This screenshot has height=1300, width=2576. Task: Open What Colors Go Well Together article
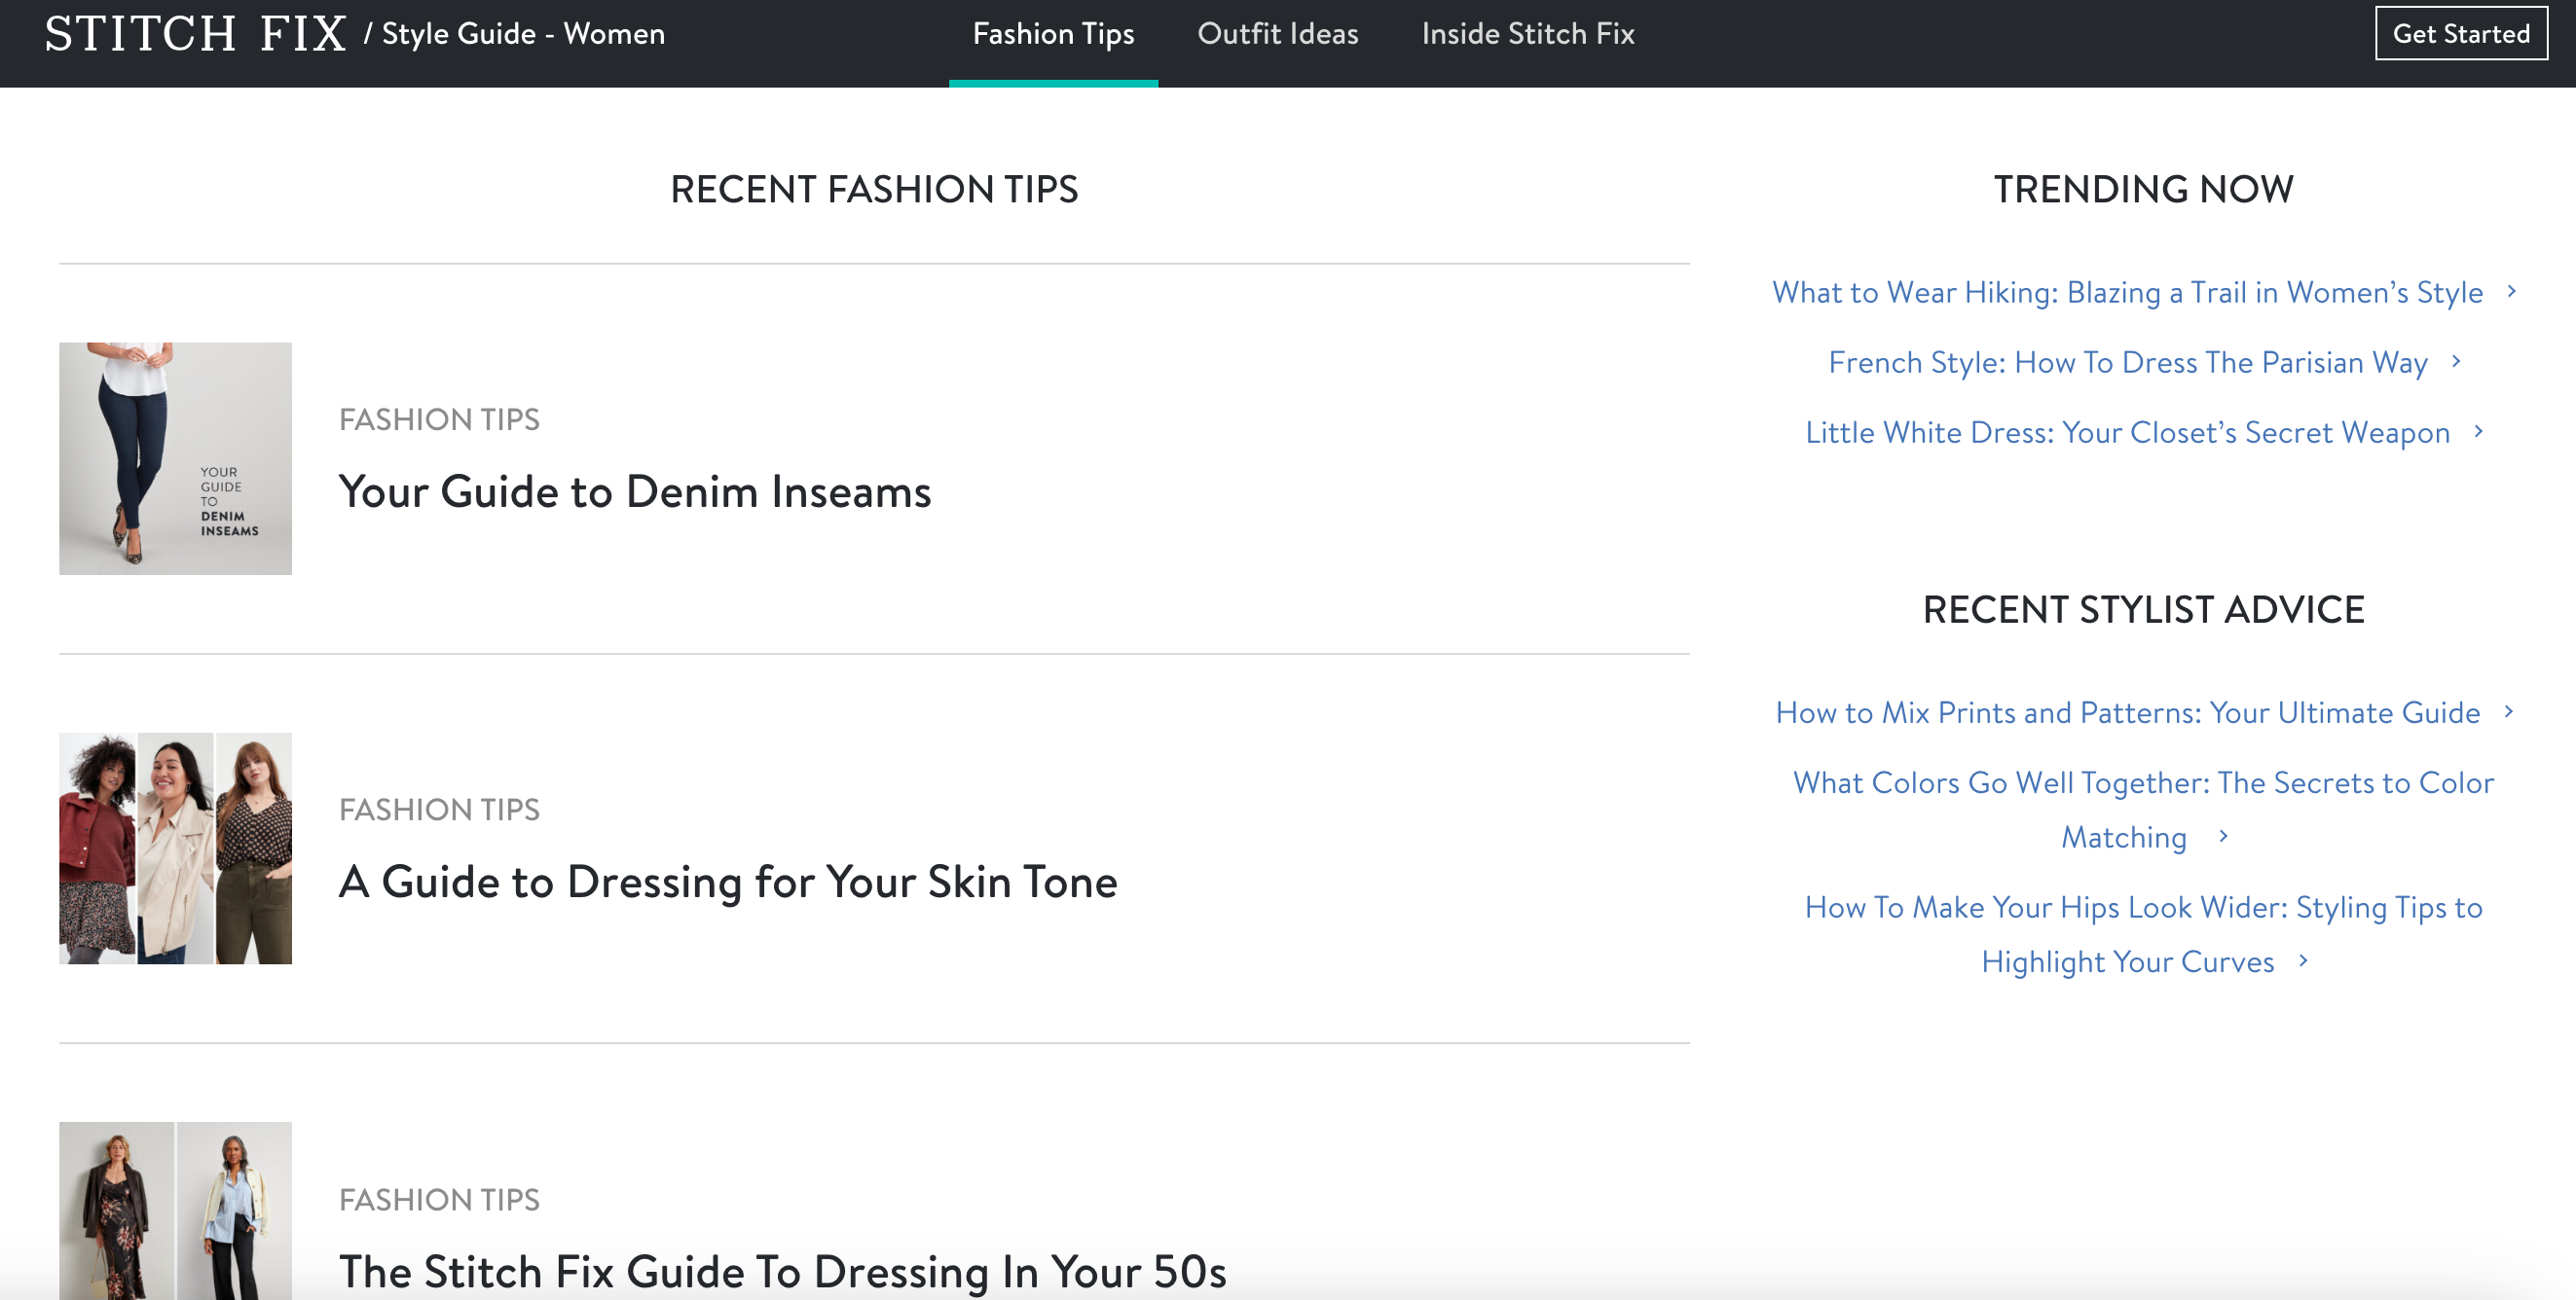coord(2143,783)
